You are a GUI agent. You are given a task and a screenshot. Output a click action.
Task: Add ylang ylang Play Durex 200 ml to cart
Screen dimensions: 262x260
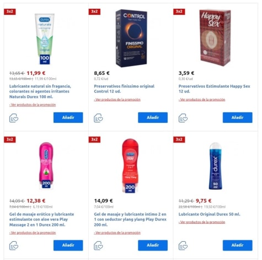[x=153, y=245]
